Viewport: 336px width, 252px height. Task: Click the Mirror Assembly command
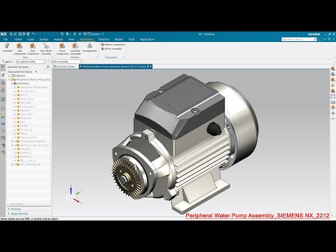point(111,49)
